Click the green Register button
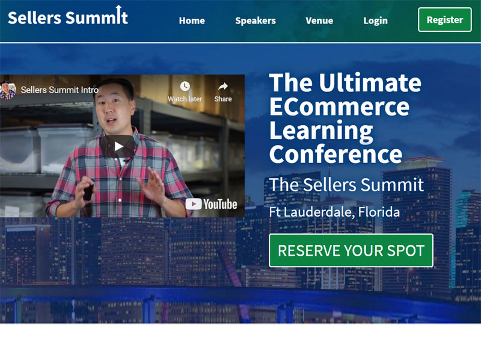The height and width of the screenshot is (361, 481). tap(444, 20)
